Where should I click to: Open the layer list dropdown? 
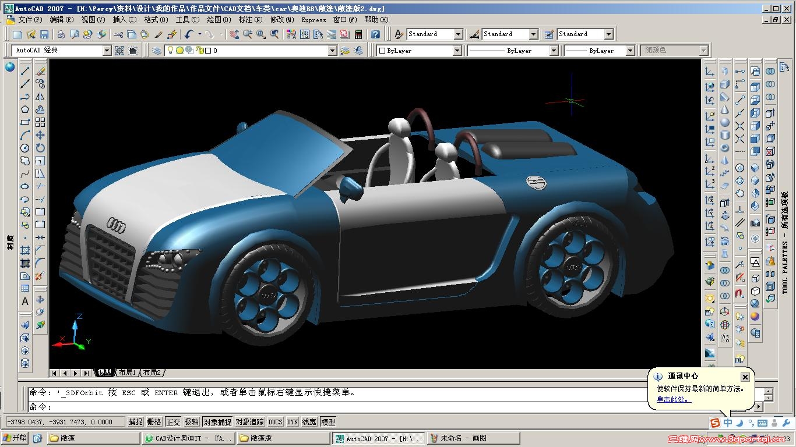[332, 51]
